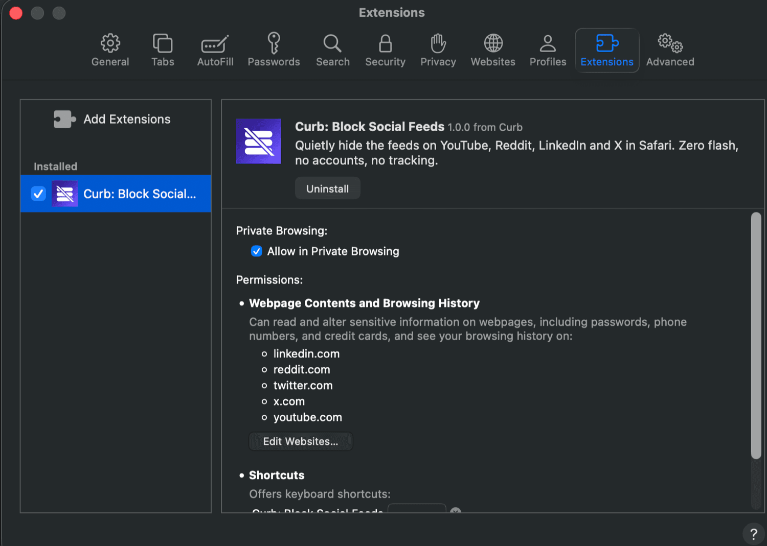Open the Tabs settings pane
Image resolution: width=767 pixels, height=546 pixels.
point(163,51)
